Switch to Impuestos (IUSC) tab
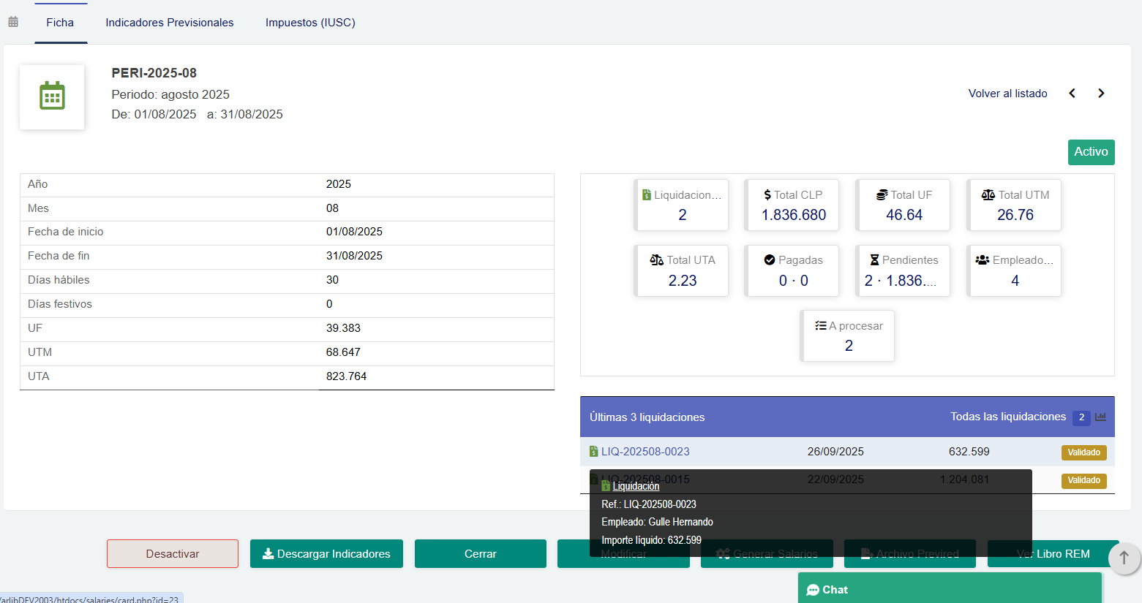This screenshot has height=603, width=1142. click(310, 23)
